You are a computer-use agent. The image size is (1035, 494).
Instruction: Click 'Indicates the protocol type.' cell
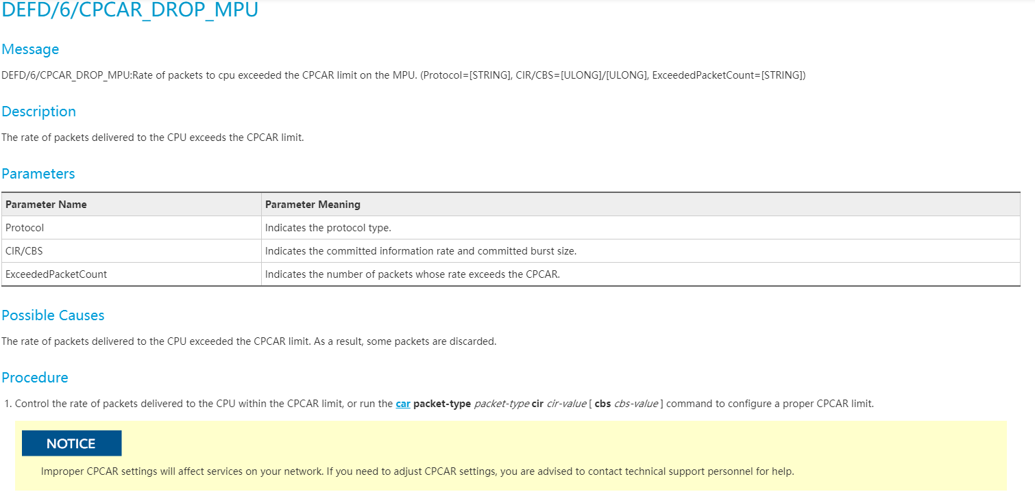point(328,228)
